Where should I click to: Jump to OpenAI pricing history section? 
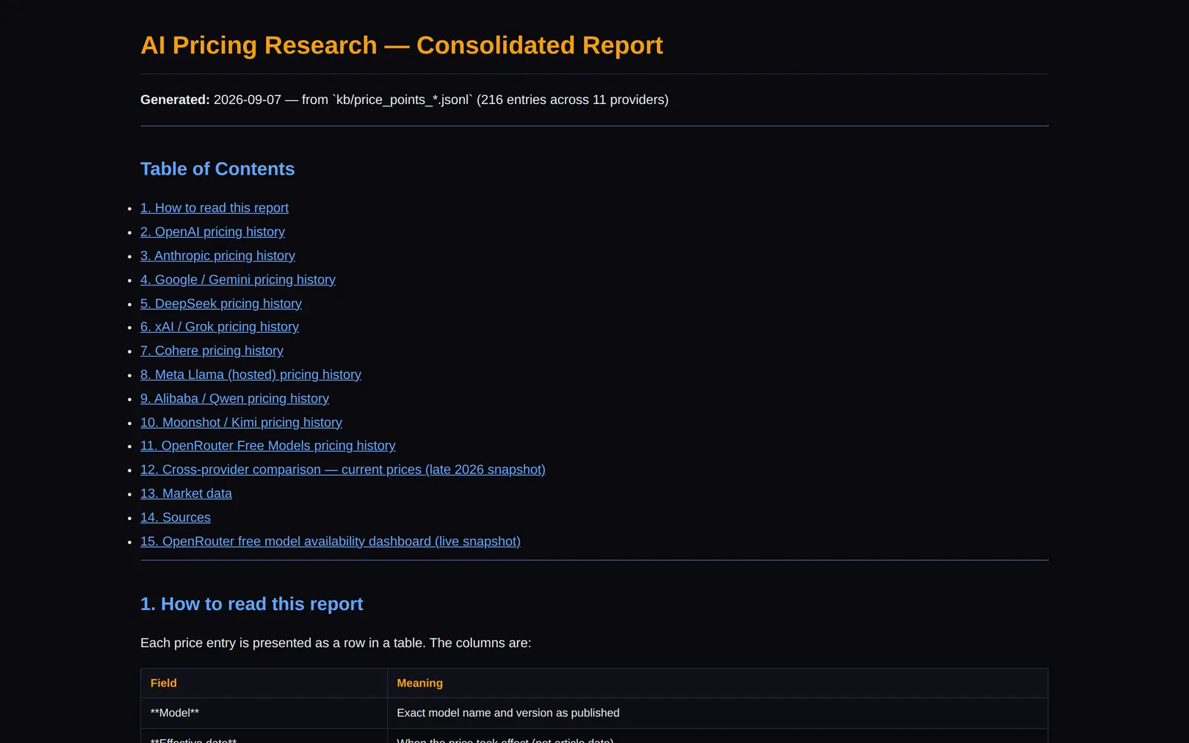pyautogui.click(x=213, y=232)
